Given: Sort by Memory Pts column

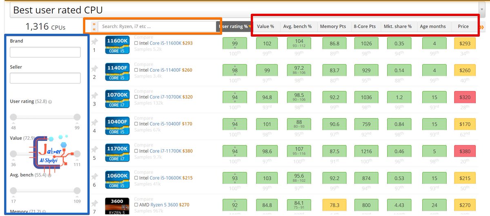Looking at the screenshot, I should (333, 26).
